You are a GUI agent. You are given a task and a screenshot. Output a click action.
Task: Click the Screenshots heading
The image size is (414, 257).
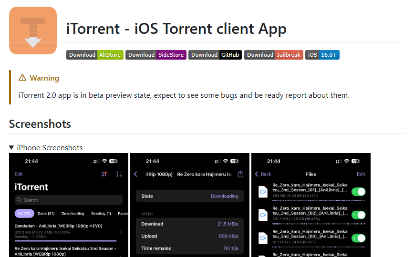[40, 124]
